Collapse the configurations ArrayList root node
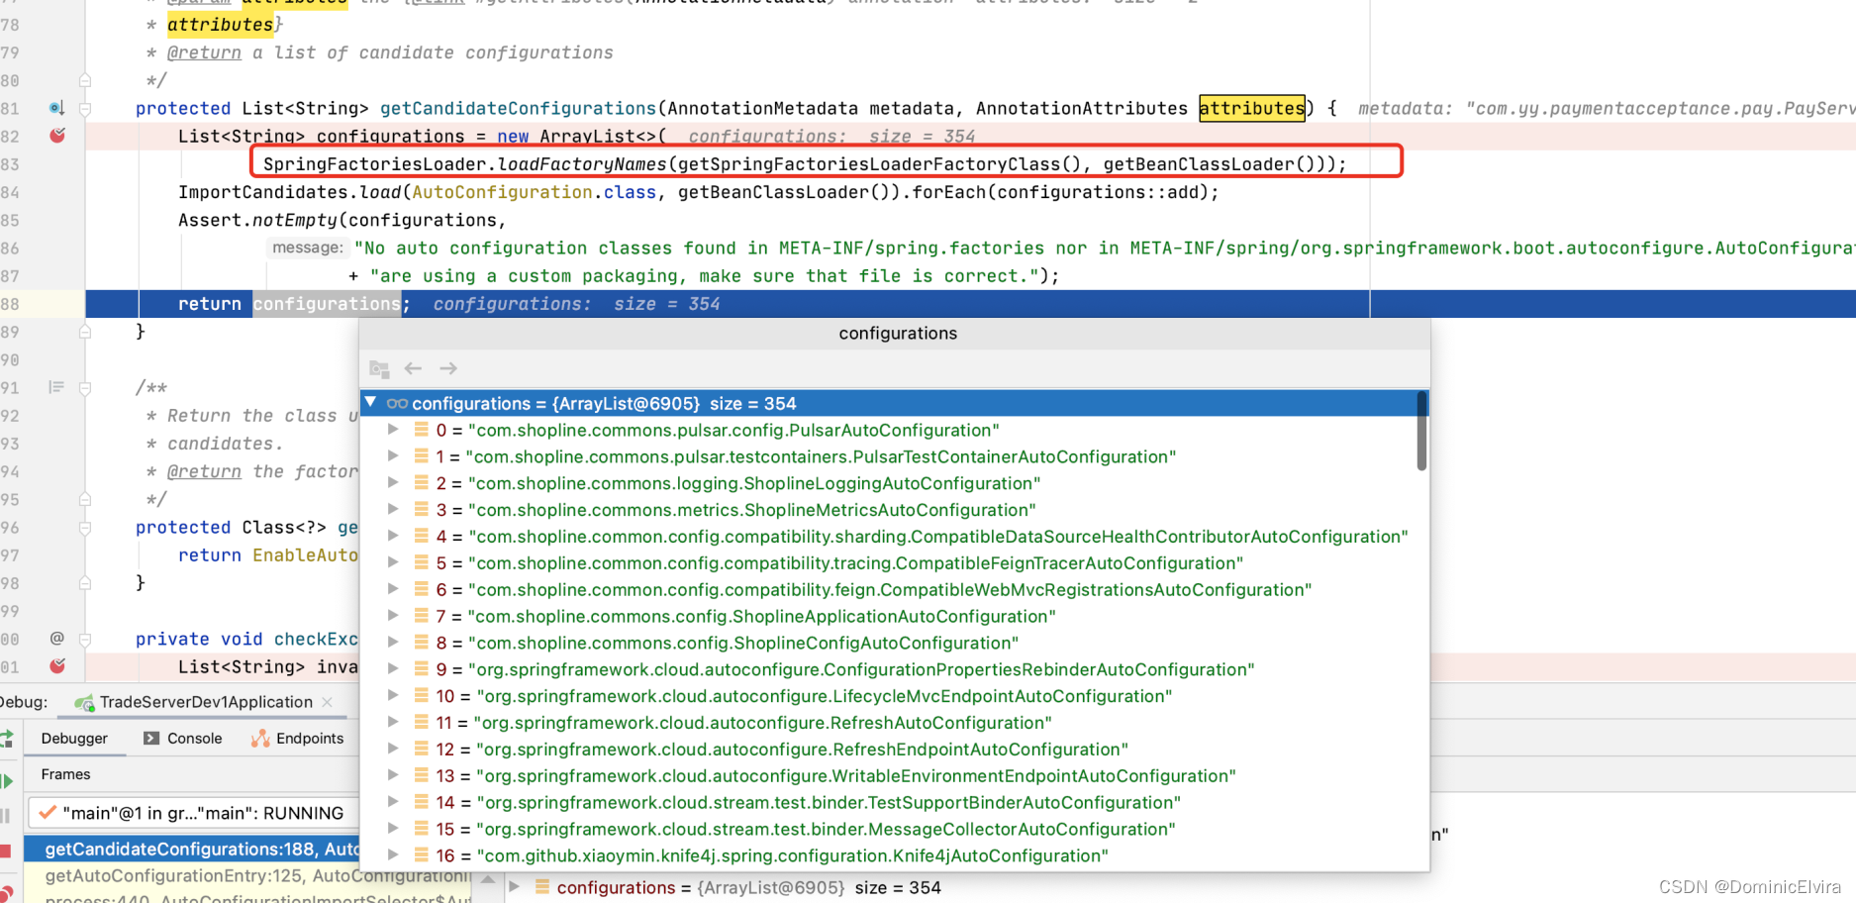 371,403
